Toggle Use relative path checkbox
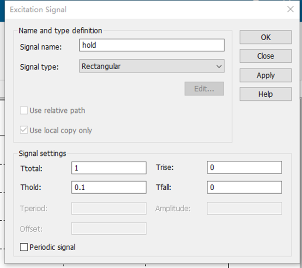Viewport: 302px width, 268px height. [x=24, y=111]
